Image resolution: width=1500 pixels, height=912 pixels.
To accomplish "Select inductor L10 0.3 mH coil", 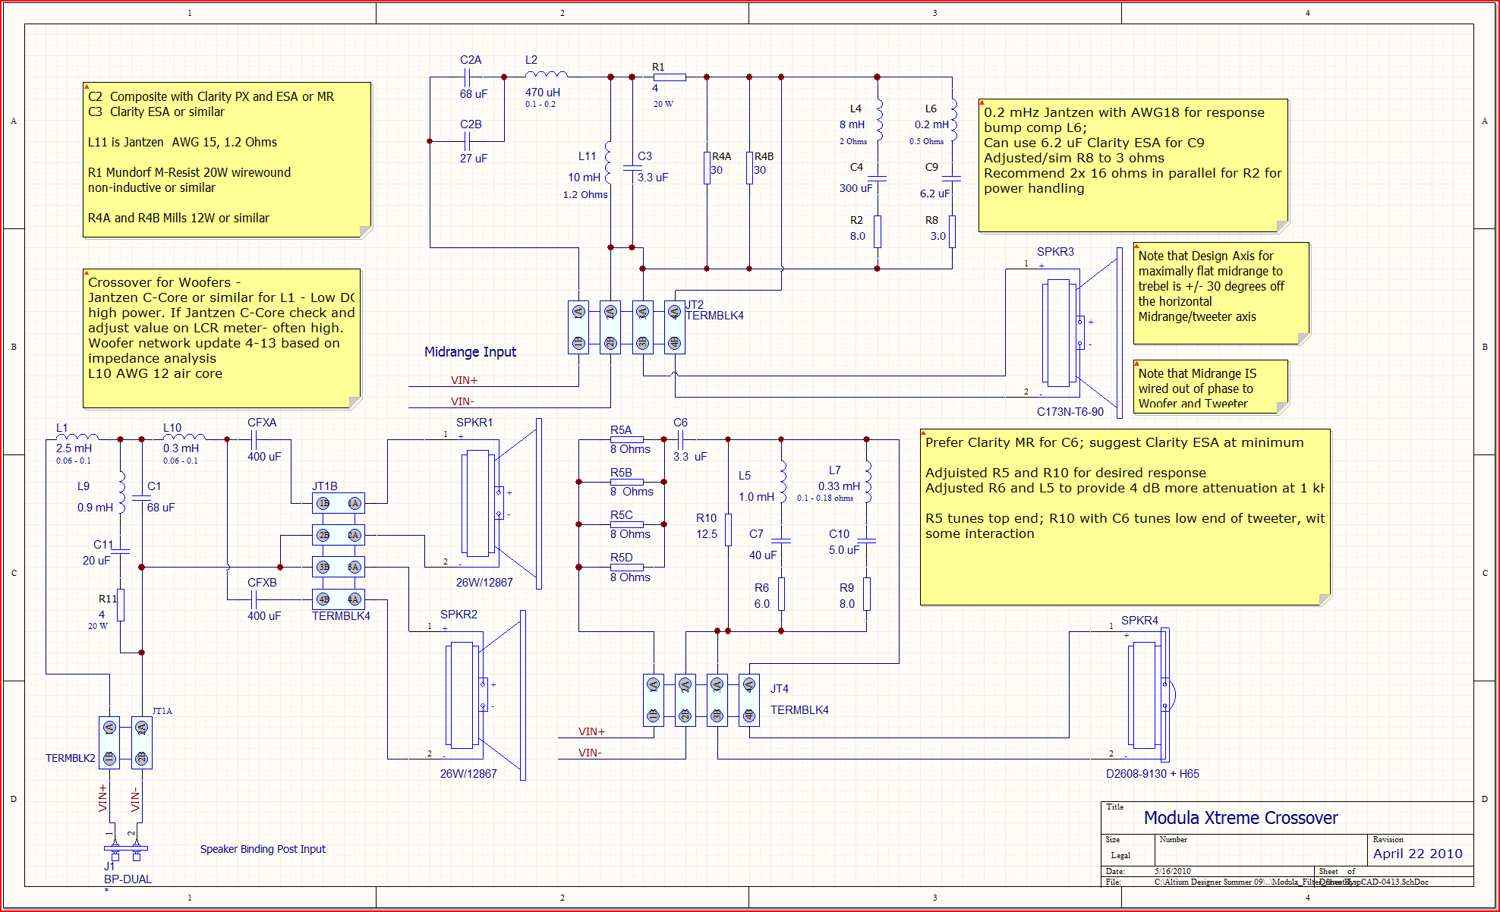I will (x=184, y=436).
